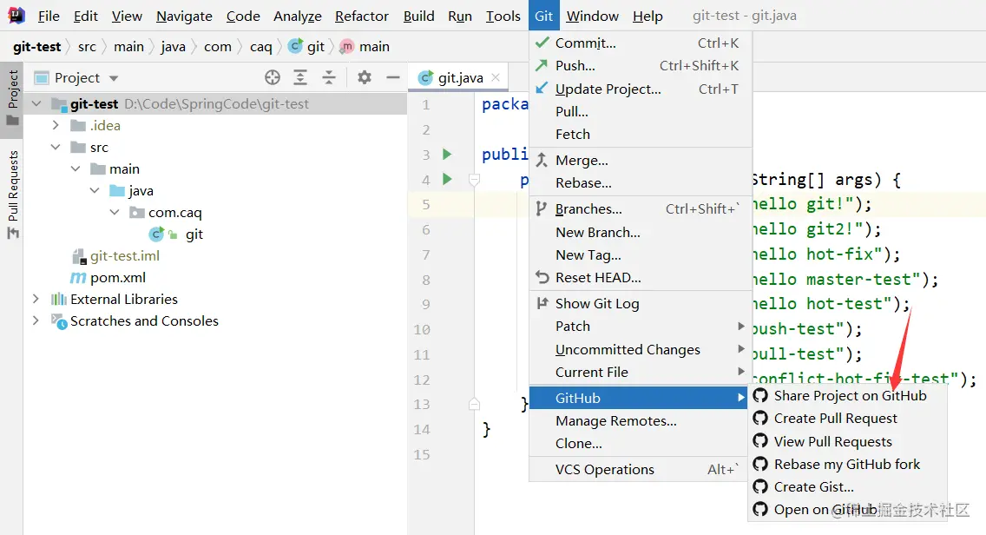986x535 pixels.
Task: Click the GitHub icon beside View Pull Requests
Action: pos(760,441)
